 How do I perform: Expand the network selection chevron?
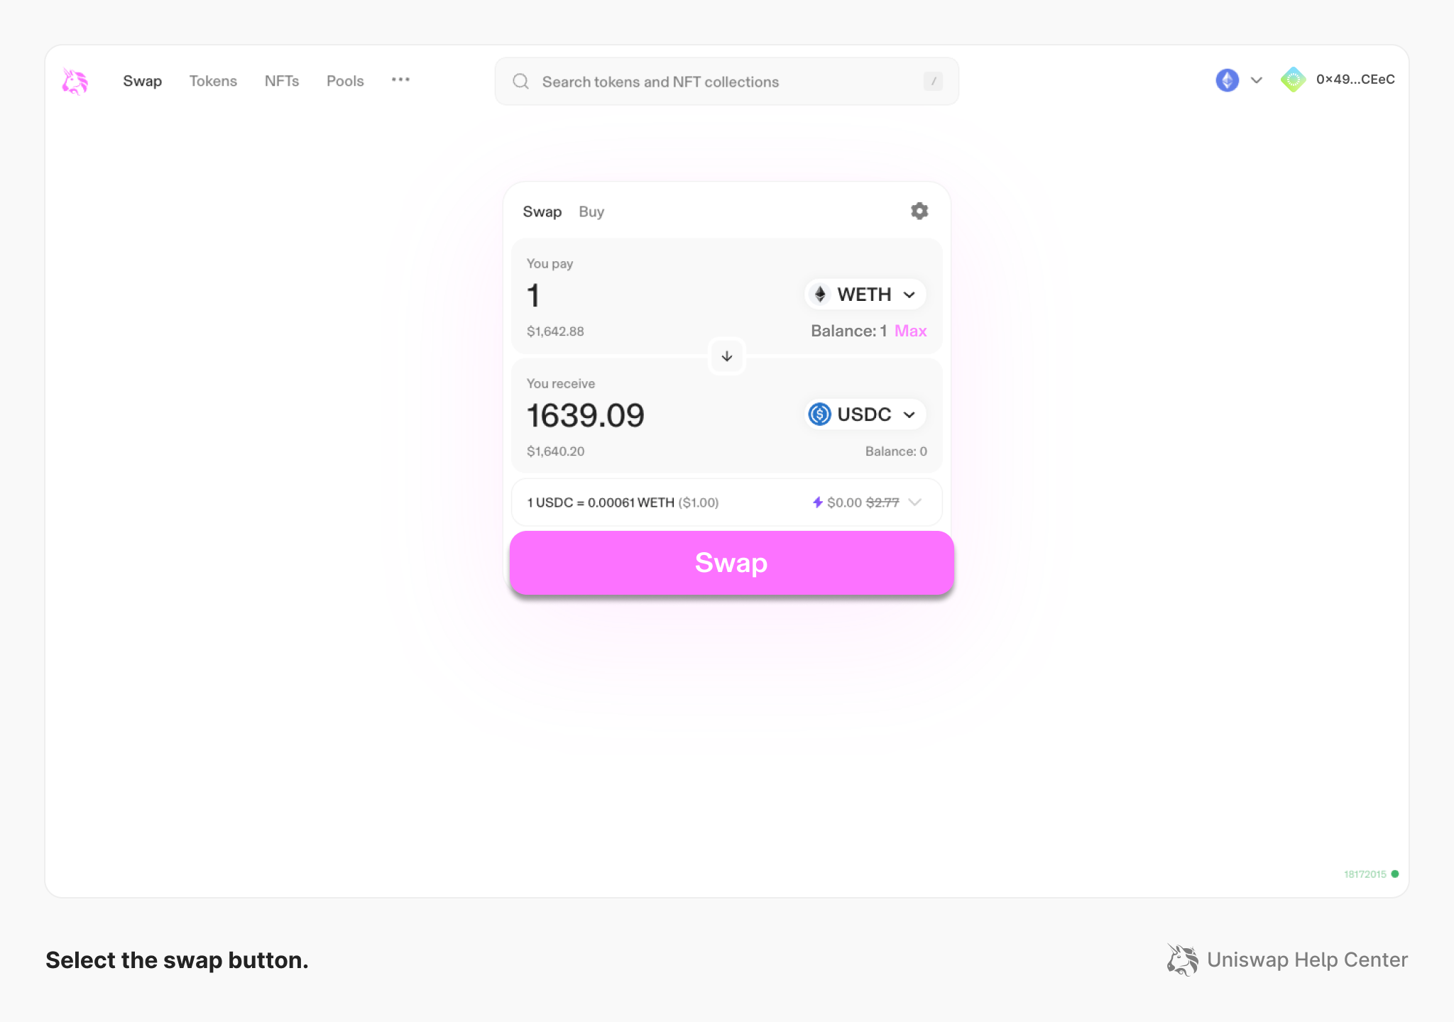[1255, 80]
